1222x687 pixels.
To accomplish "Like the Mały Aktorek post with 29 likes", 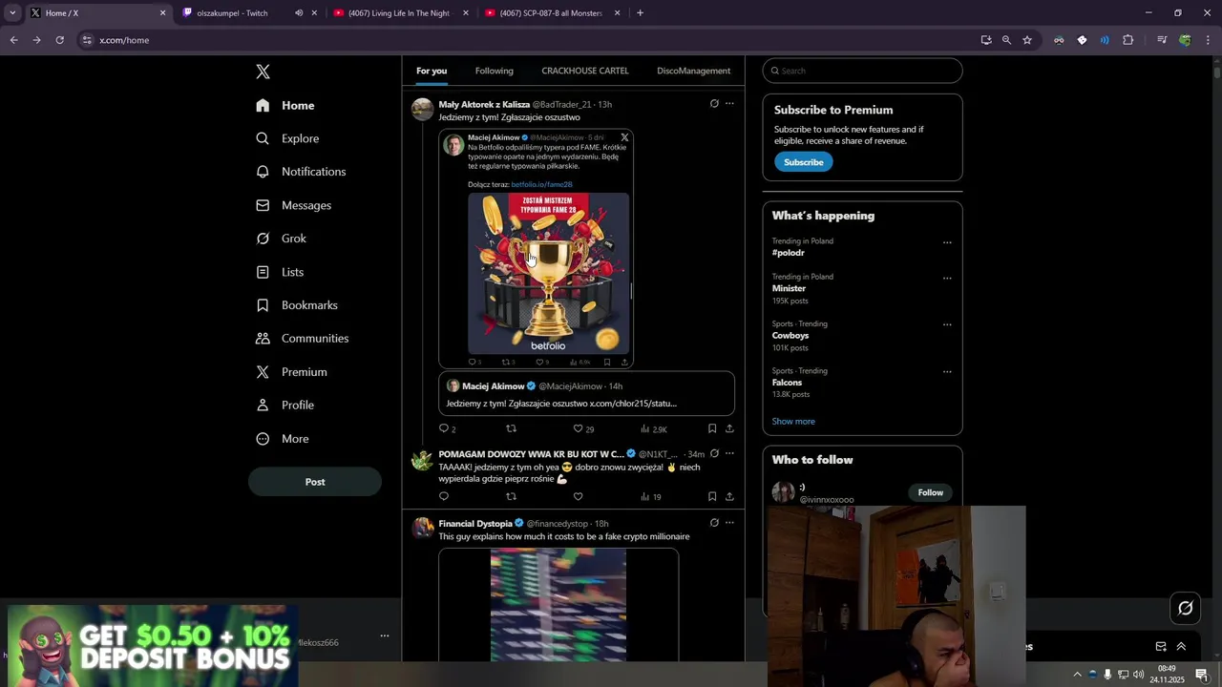I will click(x=578, y=429).
